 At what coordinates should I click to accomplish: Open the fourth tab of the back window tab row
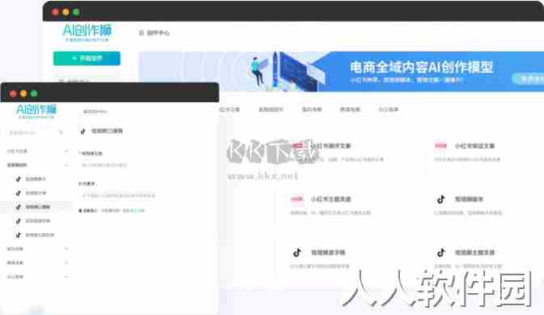(350, 109)
